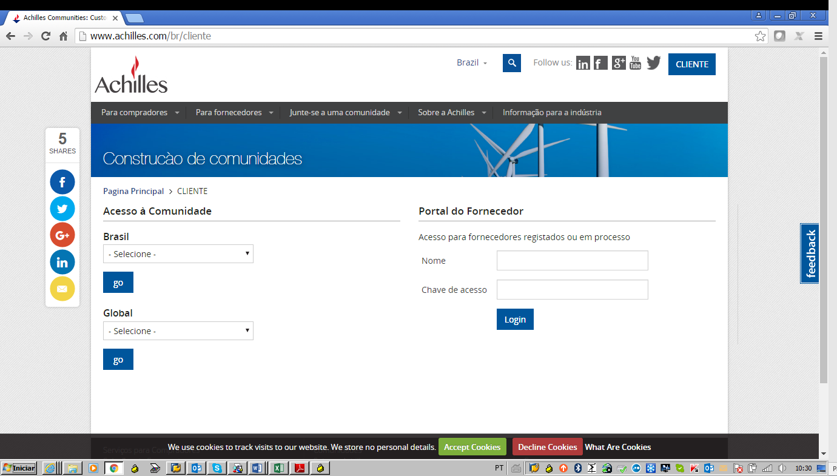Viewport: 837px width, 476px height.
Task: Open the site search magnifier button
Action: tap(512, 63)
